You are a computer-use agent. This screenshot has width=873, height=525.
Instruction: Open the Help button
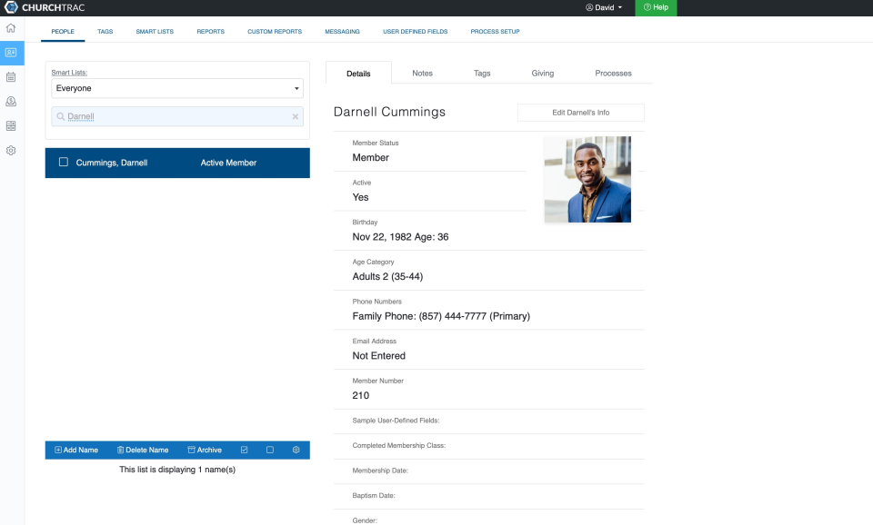(656, 7)
